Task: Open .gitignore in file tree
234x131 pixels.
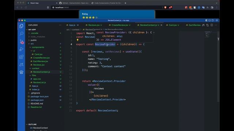Action: pos(35,93)
